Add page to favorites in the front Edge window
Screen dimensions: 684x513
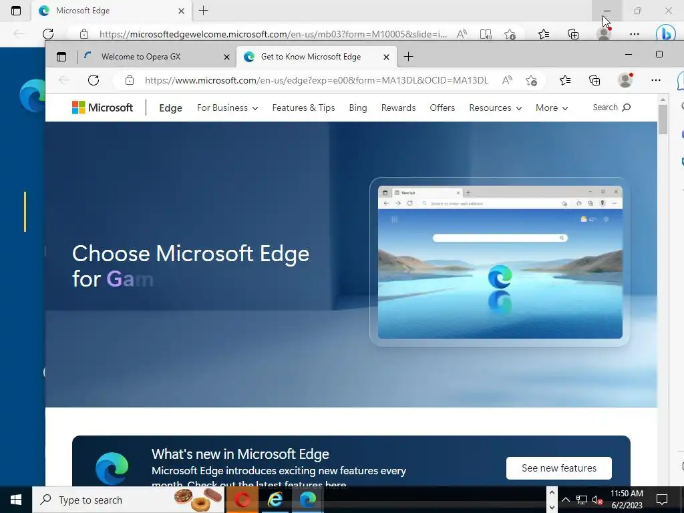click(531, 80)
